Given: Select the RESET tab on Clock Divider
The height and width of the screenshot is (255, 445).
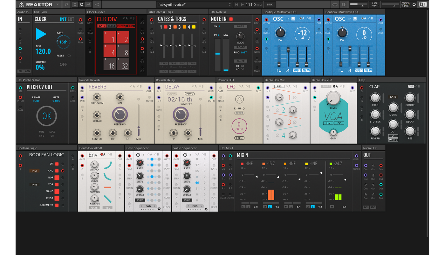Looking at the screenshot, I should 112,26.
